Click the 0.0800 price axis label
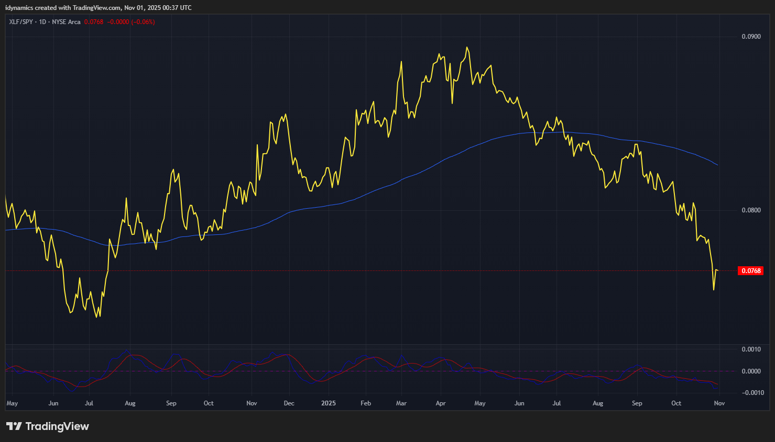This screenshot has height=442, width=775. [751, 210]
